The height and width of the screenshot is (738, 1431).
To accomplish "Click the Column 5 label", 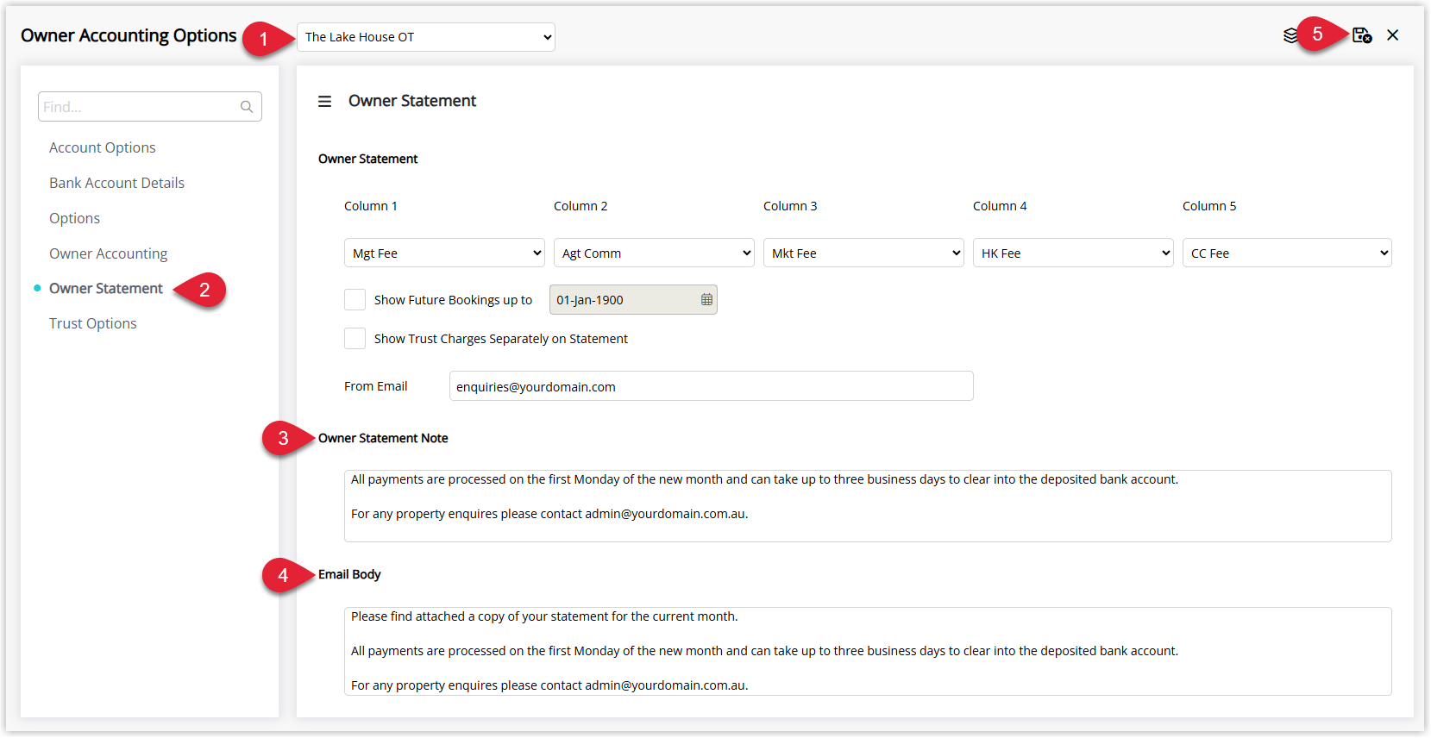I will [x=1209, y=206].
